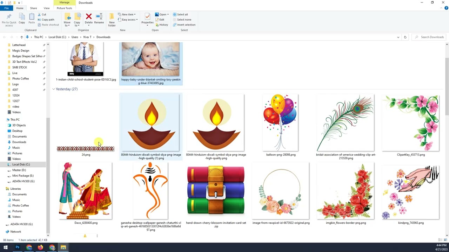Click in the Search Downloads field
This screenshot has width=449, height=252.
point(429,37)
